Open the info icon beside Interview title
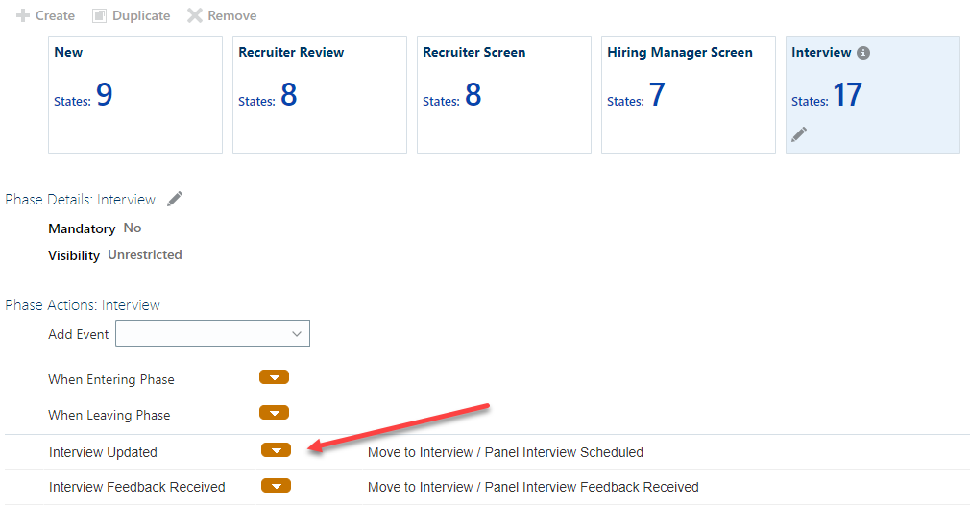 click(863, 53)
